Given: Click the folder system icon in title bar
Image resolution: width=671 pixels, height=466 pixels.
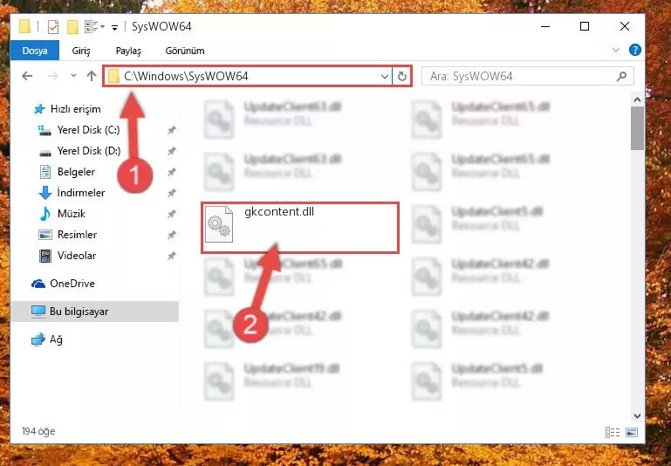Looking at the screenshot, I should pyautogui.click(x=24, y=26).
